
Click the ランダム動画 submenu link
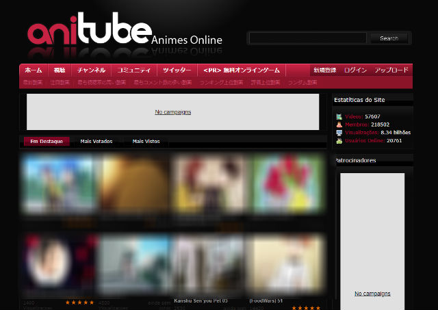pos(302,82)
